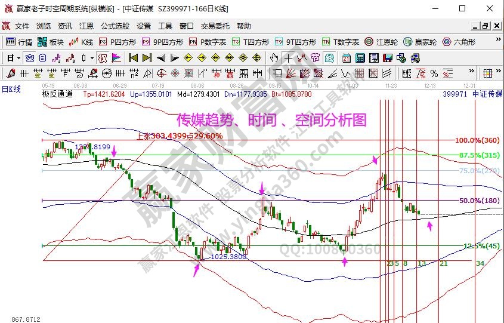Select the percent sign drawing tool
Viewport: 504px width, 323px height.
point(434,73)
